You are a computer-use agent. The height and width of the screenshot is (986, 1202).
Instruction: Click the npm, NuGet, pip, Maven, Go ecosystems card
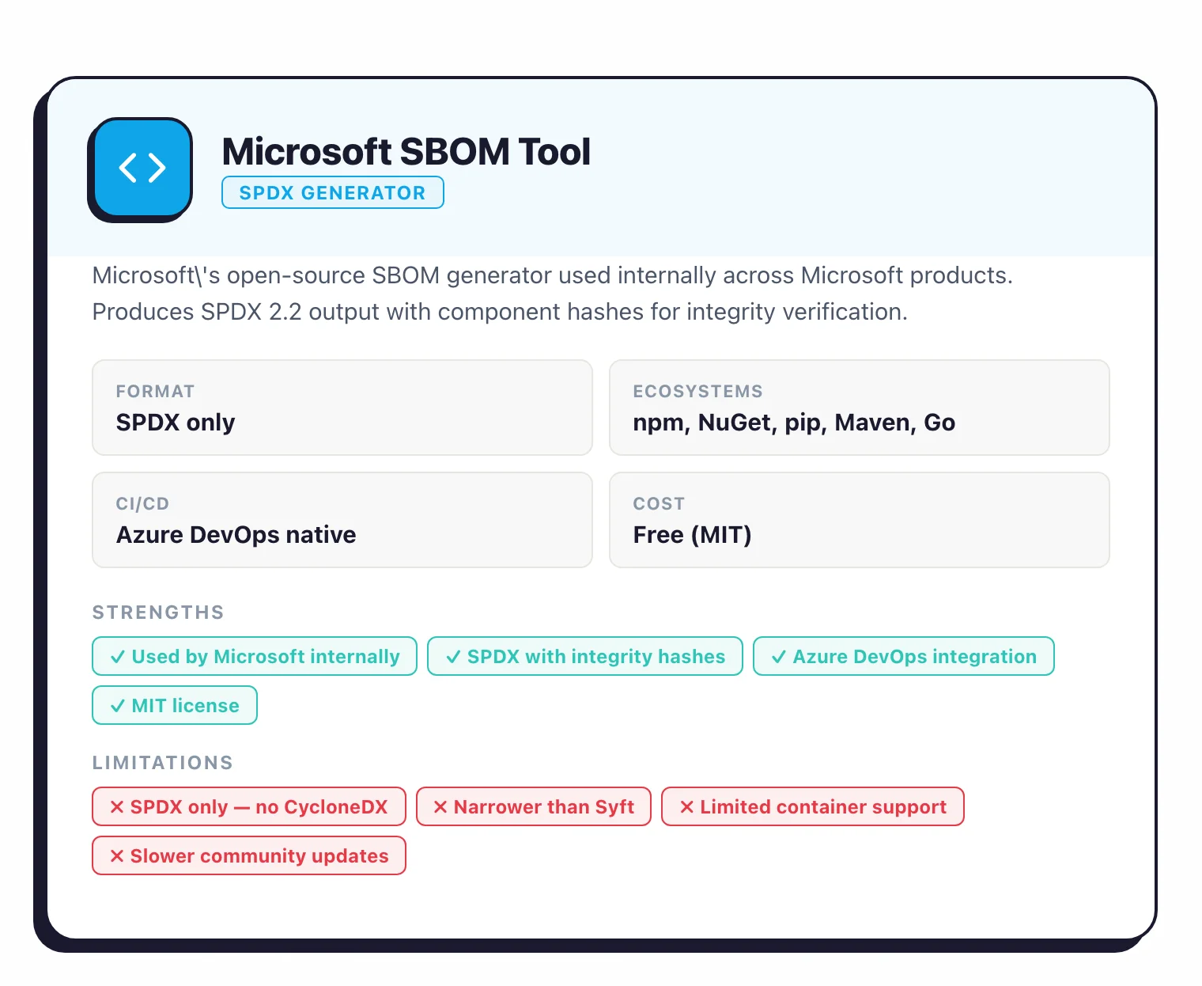(860, 408)
